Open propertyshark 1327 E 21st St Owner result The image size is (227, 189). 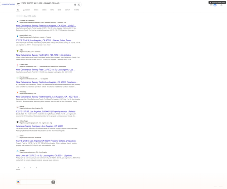[x=44, y=40]
